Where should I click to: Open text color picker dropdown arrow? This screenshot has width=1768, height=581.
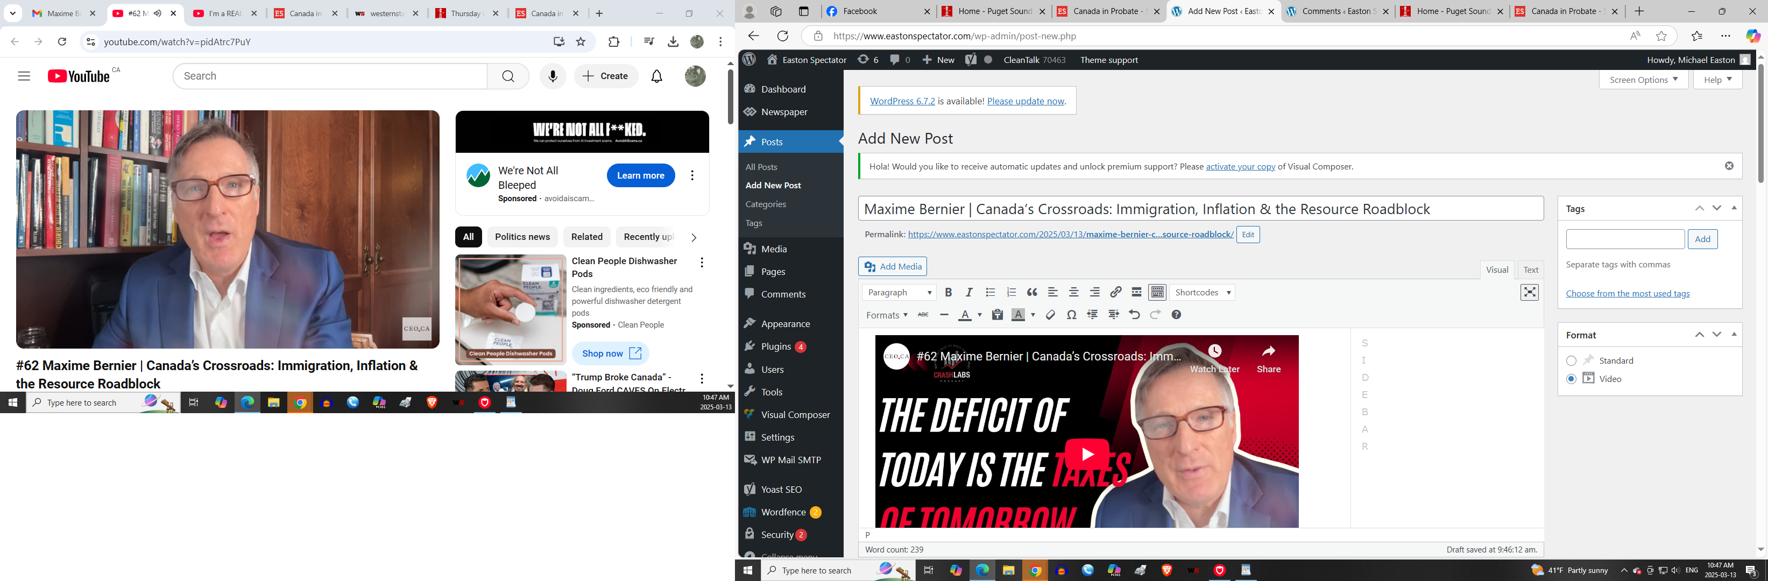coord(979,315)
